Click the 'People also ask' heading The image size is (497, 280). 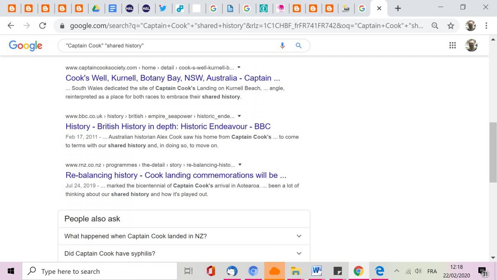[92, 219]
